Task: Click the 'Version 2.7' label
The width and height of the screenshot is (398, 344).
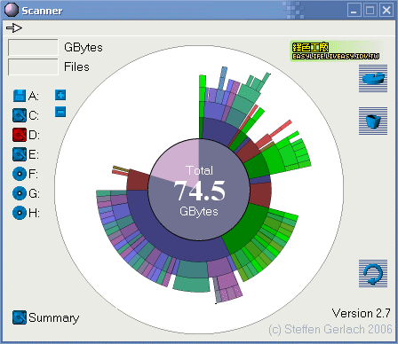Action: [362, 313]
